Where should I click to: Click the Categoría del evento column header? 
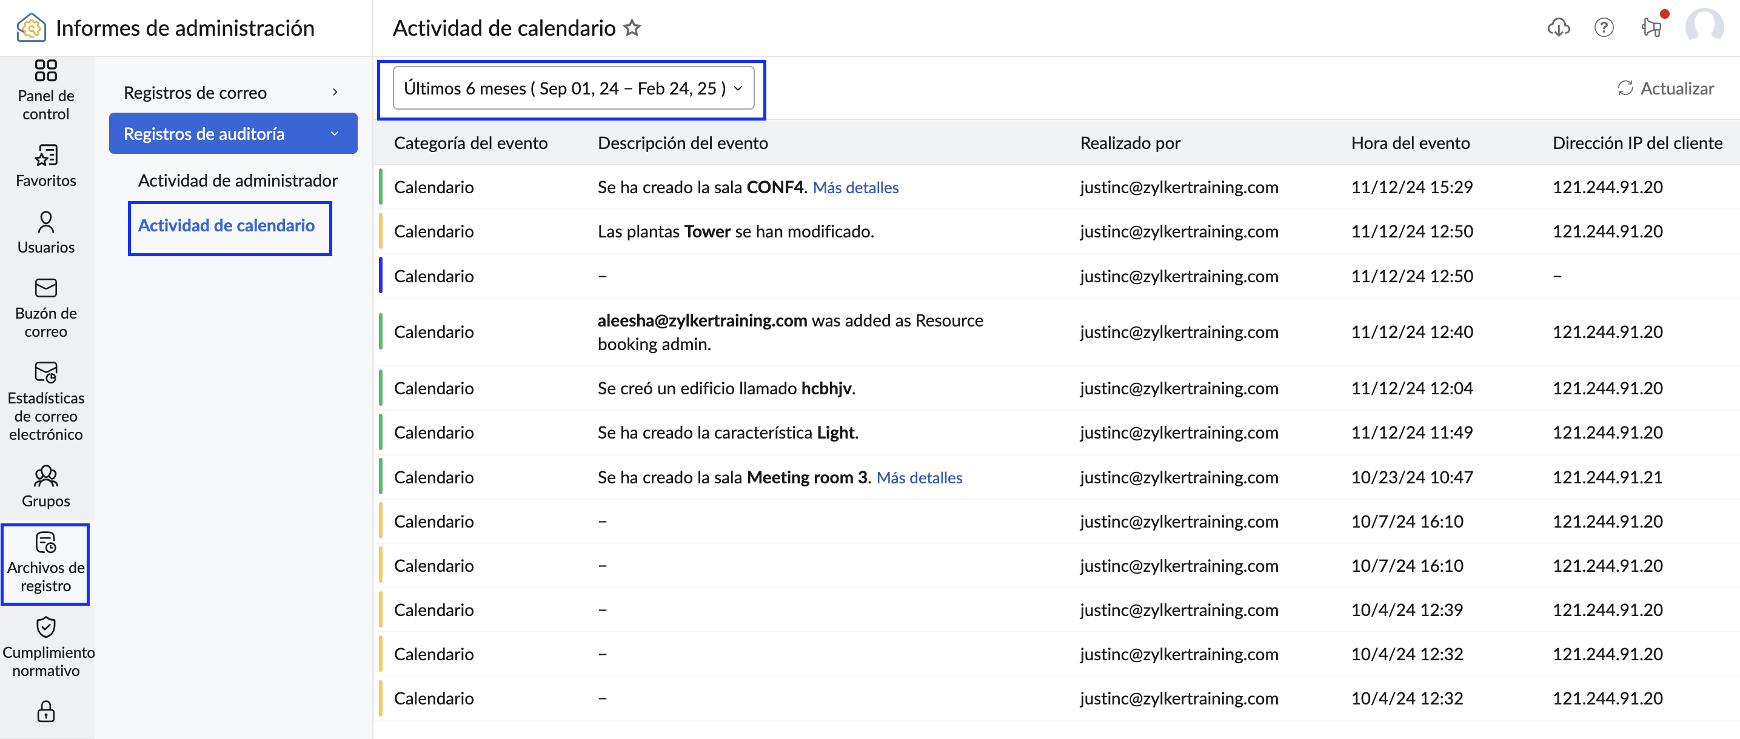(471, 143)
